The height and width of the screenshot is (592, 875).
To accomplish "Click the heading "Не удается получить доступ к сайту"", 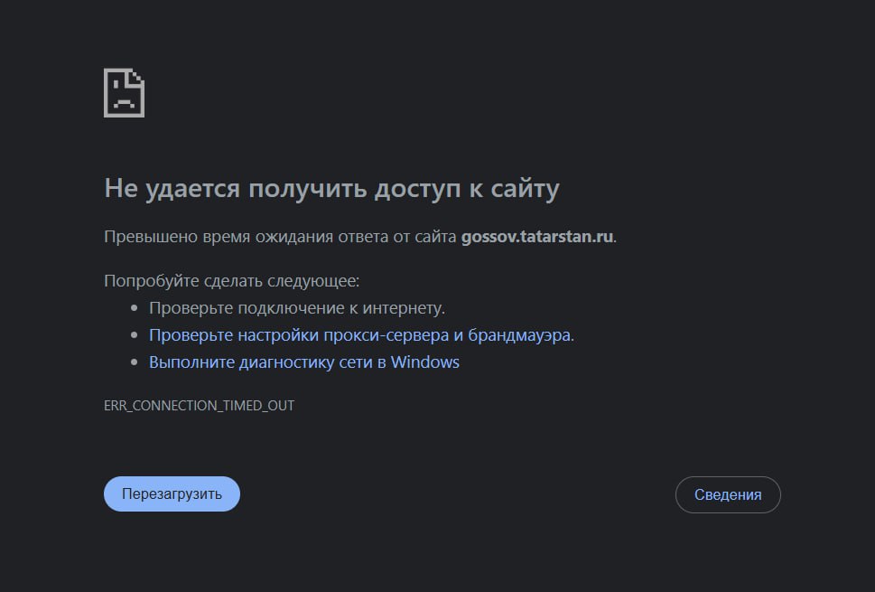I will point(331,188).
